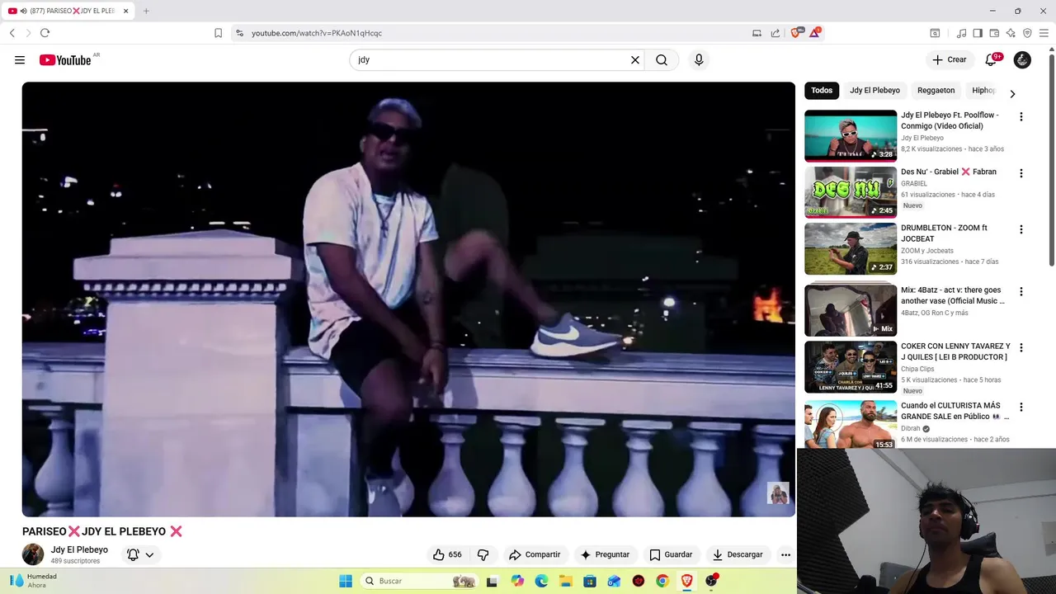1056x594 pixels.
Task: Go to the YouTube home logo
Action: coord(65,60)
